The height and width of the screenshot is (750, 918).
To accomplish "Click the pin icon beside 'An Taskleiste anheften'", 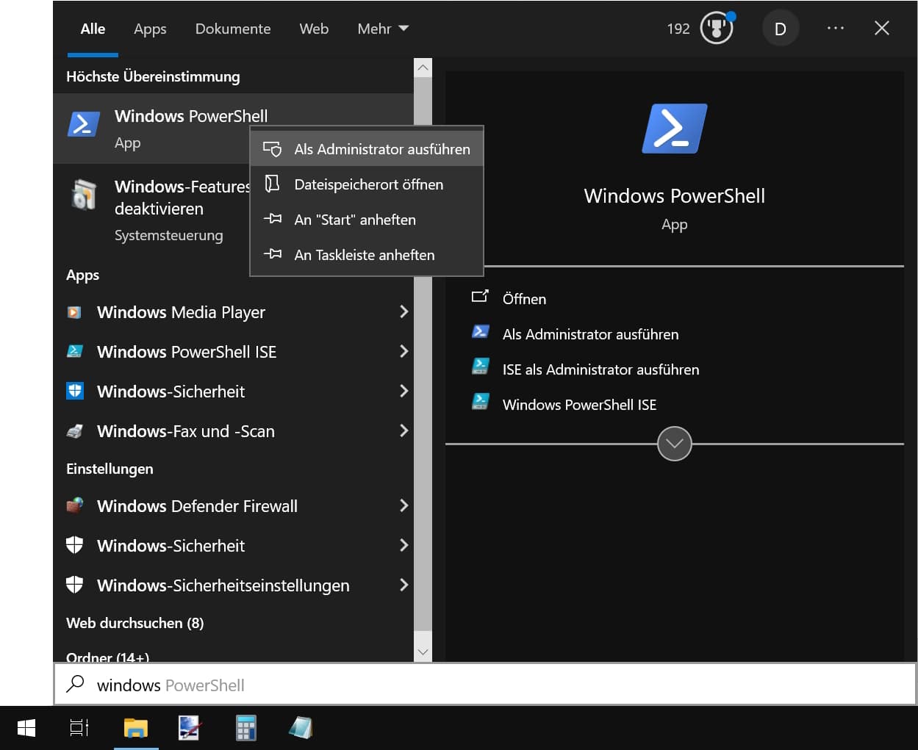I will [x=273, y=254].
